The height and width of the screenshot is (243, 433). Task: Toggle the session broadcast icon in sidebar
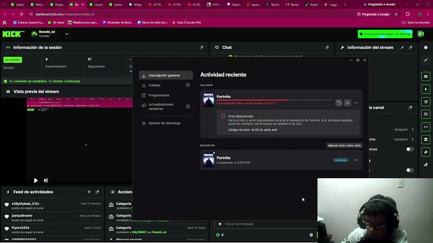pos(426,127)
